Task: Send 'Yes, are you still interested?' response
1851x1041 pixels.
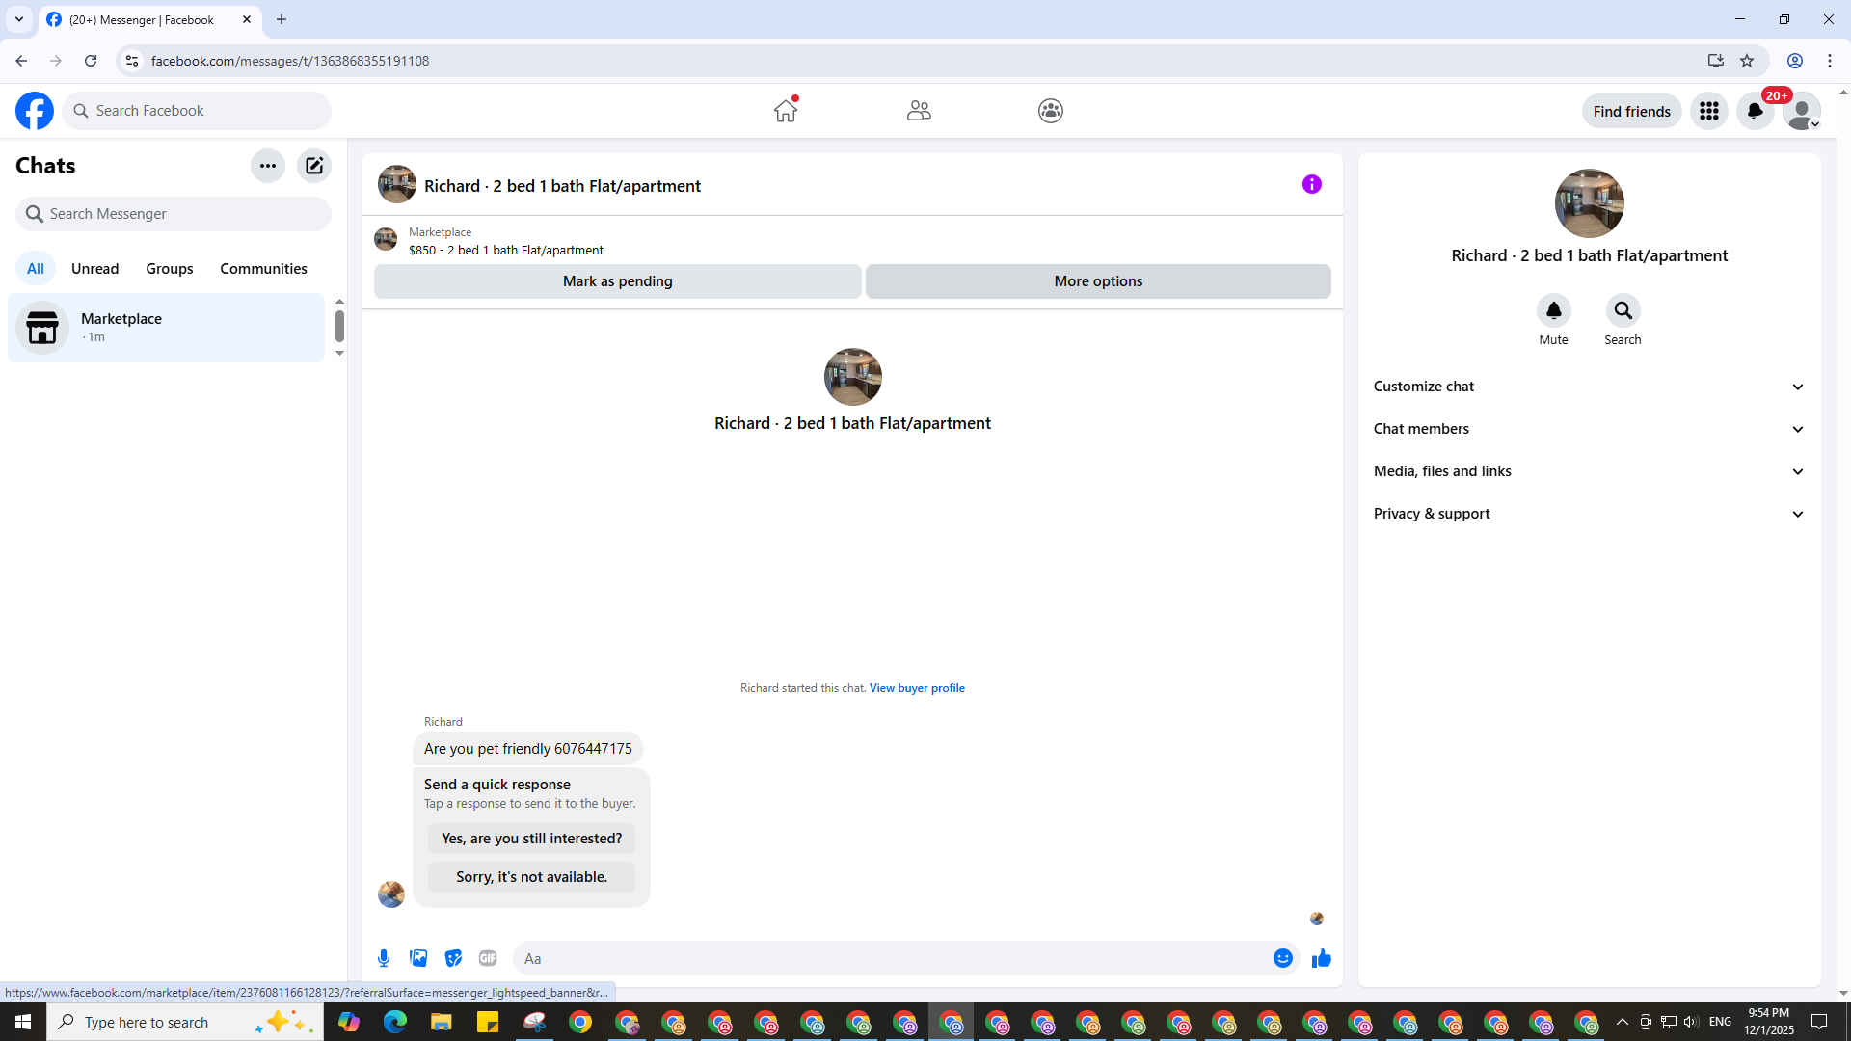Action: [x=532, y=839]
